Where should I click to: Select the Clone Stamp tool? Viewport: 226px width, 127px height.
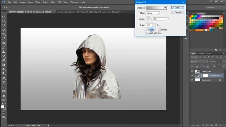point(4,52)
